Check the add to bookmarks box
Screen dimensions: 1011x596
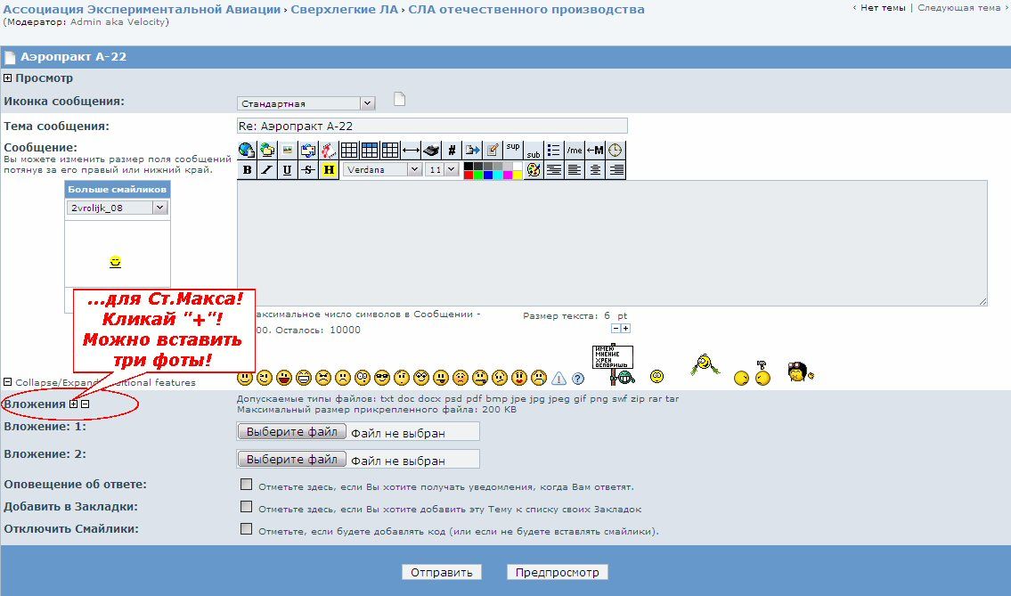247,507
